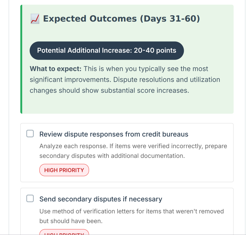
Task: Click the chart icon beside Expected Outcomes
Action: [x=35, y=19]
